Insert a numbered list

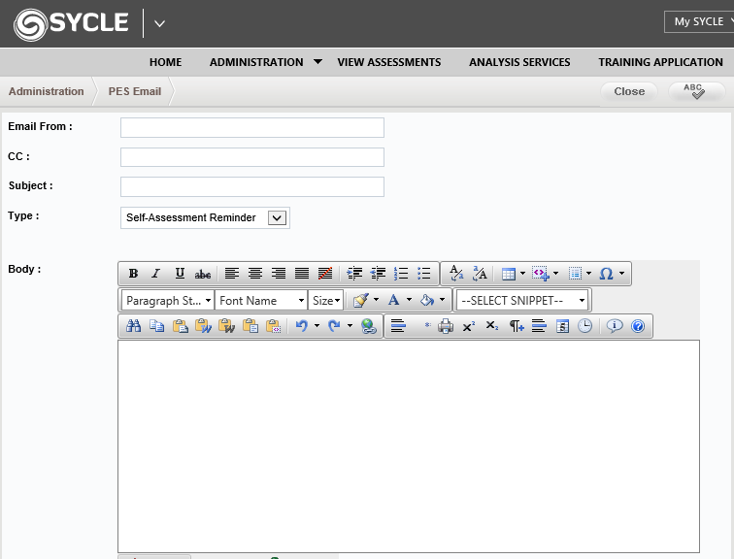pyautogui.click(x=401, y=275)
